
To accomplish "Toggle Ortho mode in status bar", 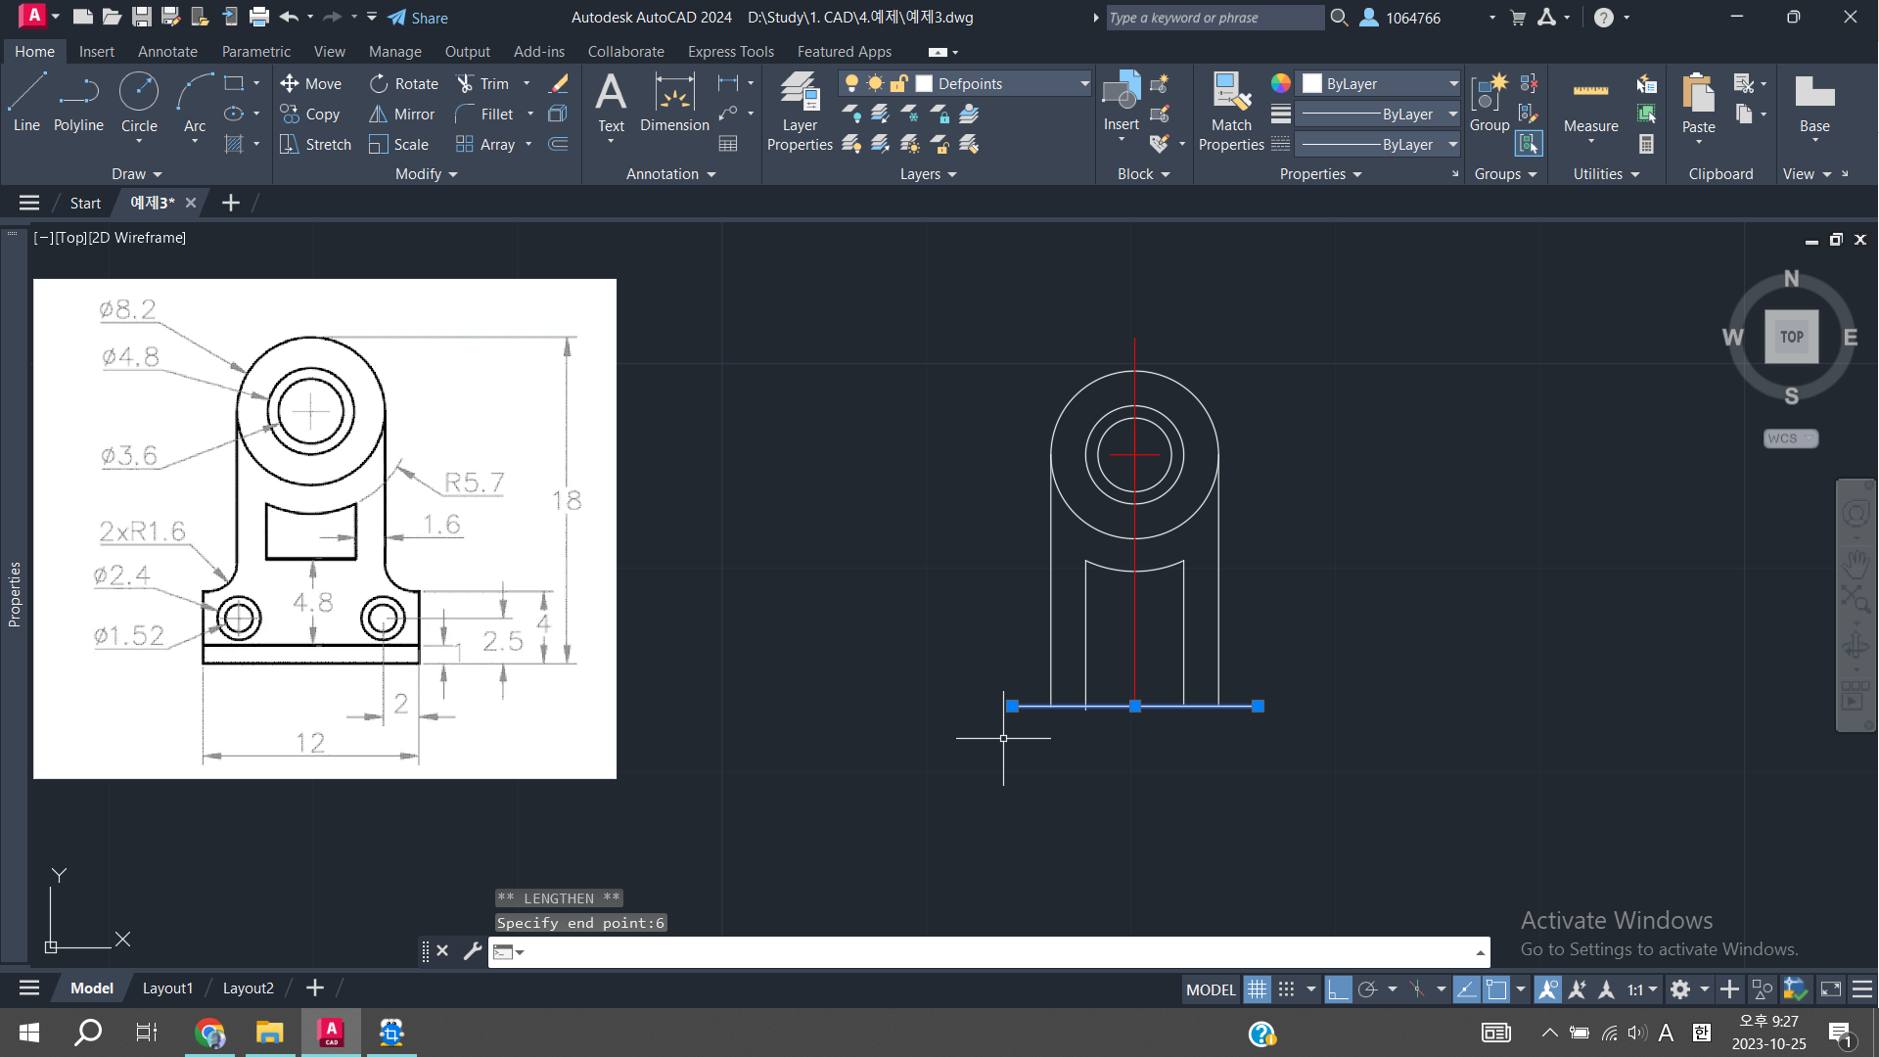I will (1338, 989).
